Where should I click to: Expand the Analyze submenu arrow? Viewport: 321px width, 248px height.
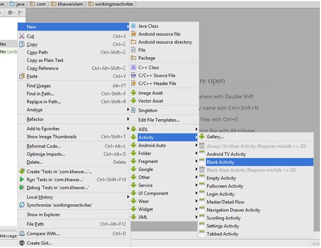(128, 110)
